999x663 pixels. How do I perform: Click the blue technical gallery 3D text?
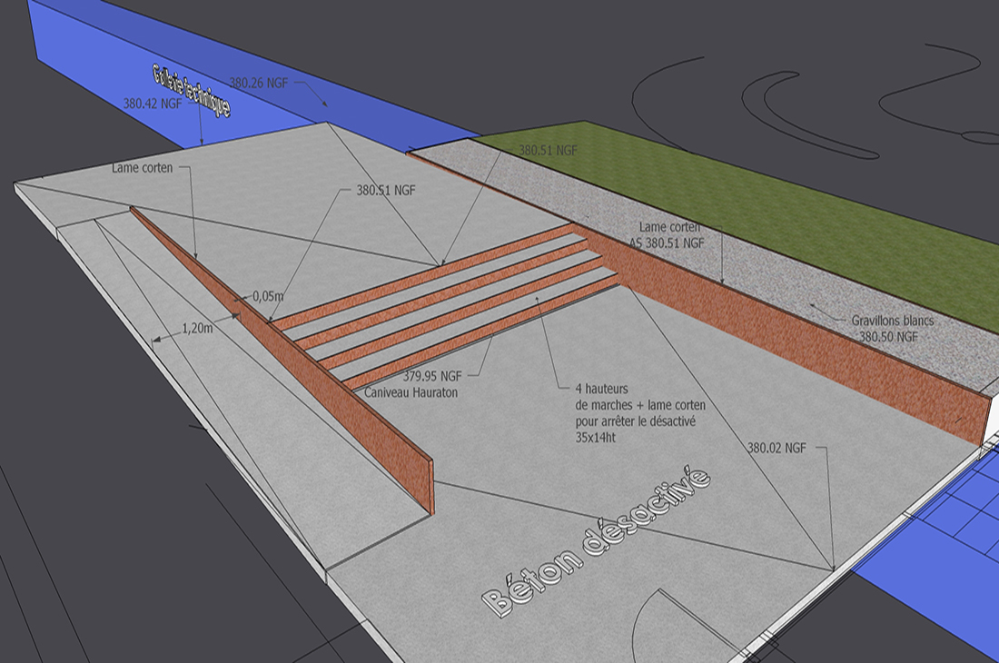tap(191, 91)
